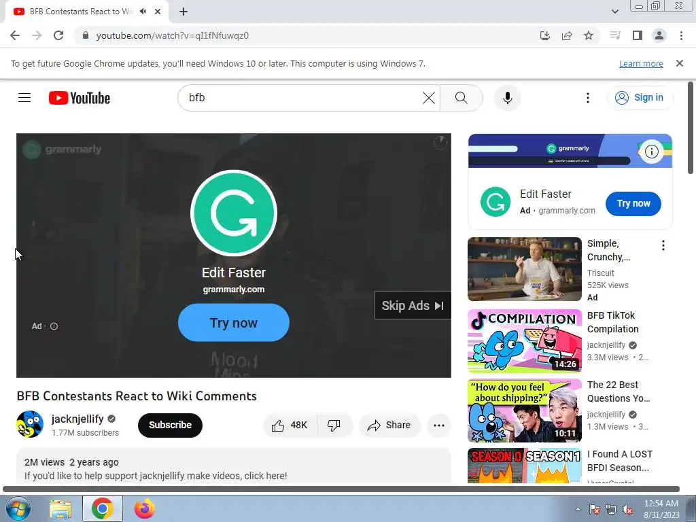Toggle the Chrome side panel
The height and width of the screenshot is (522, 696).
click(x=638, y=35)
